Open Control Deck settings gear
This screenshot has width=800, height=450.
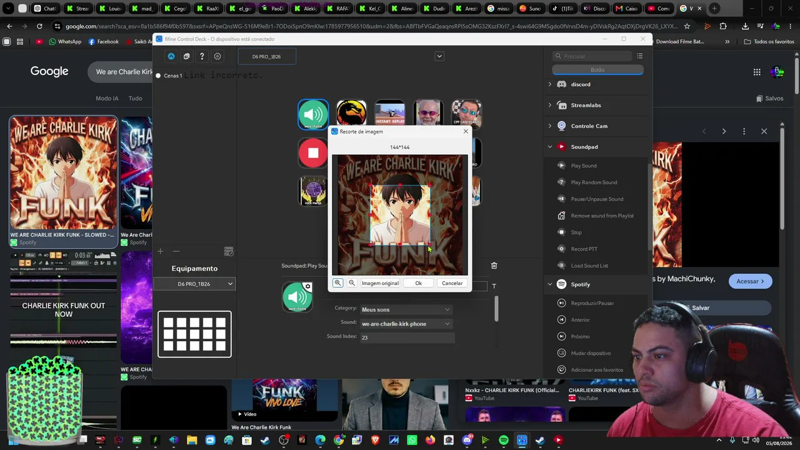[x=217, y=56]
